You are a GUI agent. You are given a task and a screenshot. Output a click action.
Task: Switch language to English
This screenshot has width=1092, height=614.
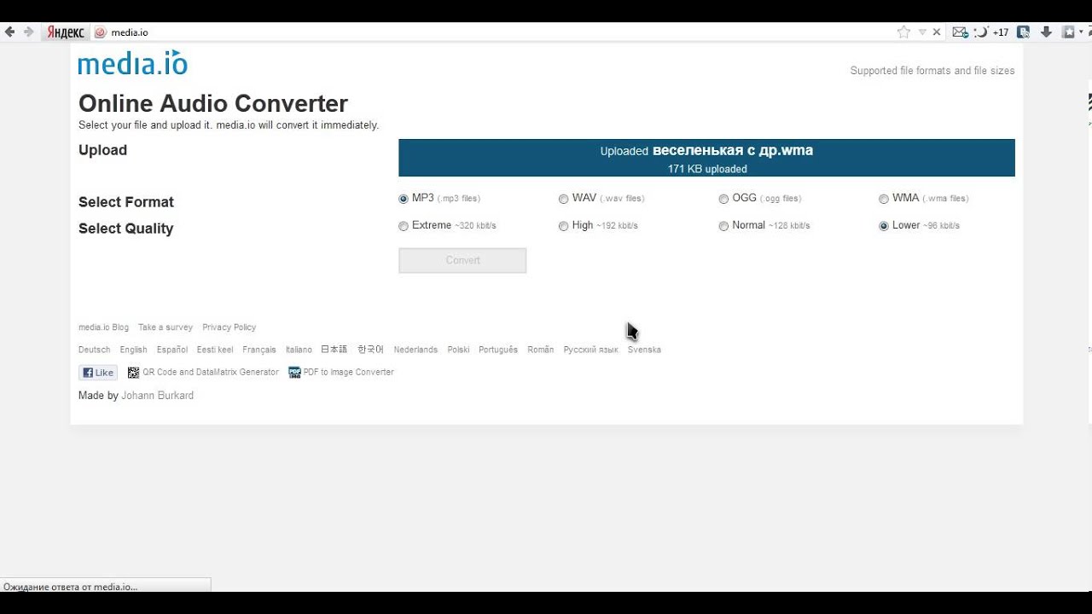tap(133, 350)
